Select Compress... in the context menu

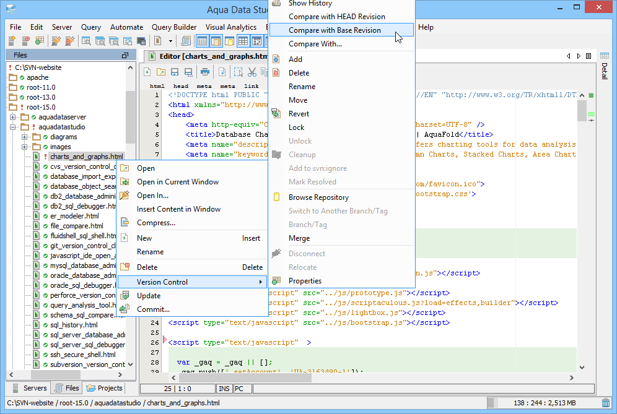point(193,223)
